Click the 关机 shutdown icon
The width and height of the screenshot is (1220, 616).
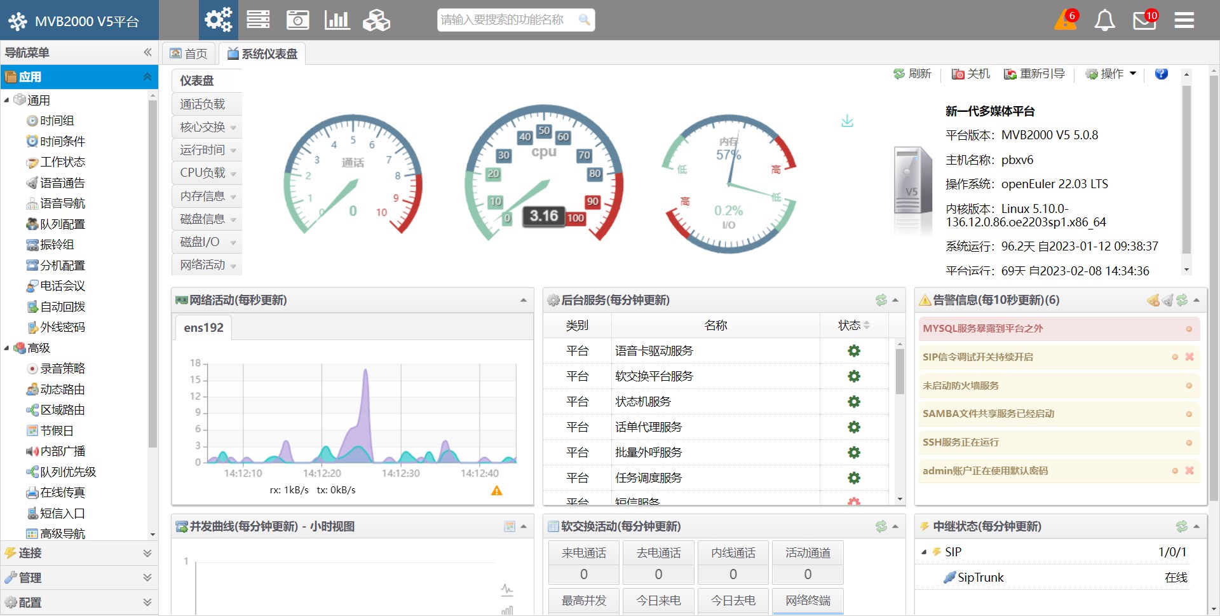[957, 74]
